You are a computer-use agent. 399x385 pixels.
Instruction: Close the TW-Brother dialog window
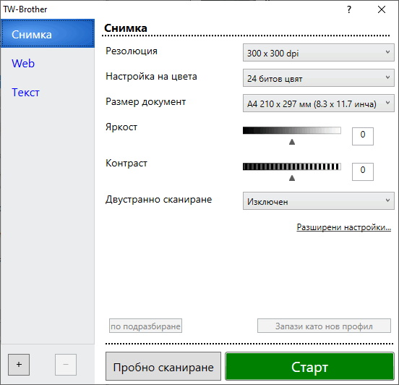point(382,9)
